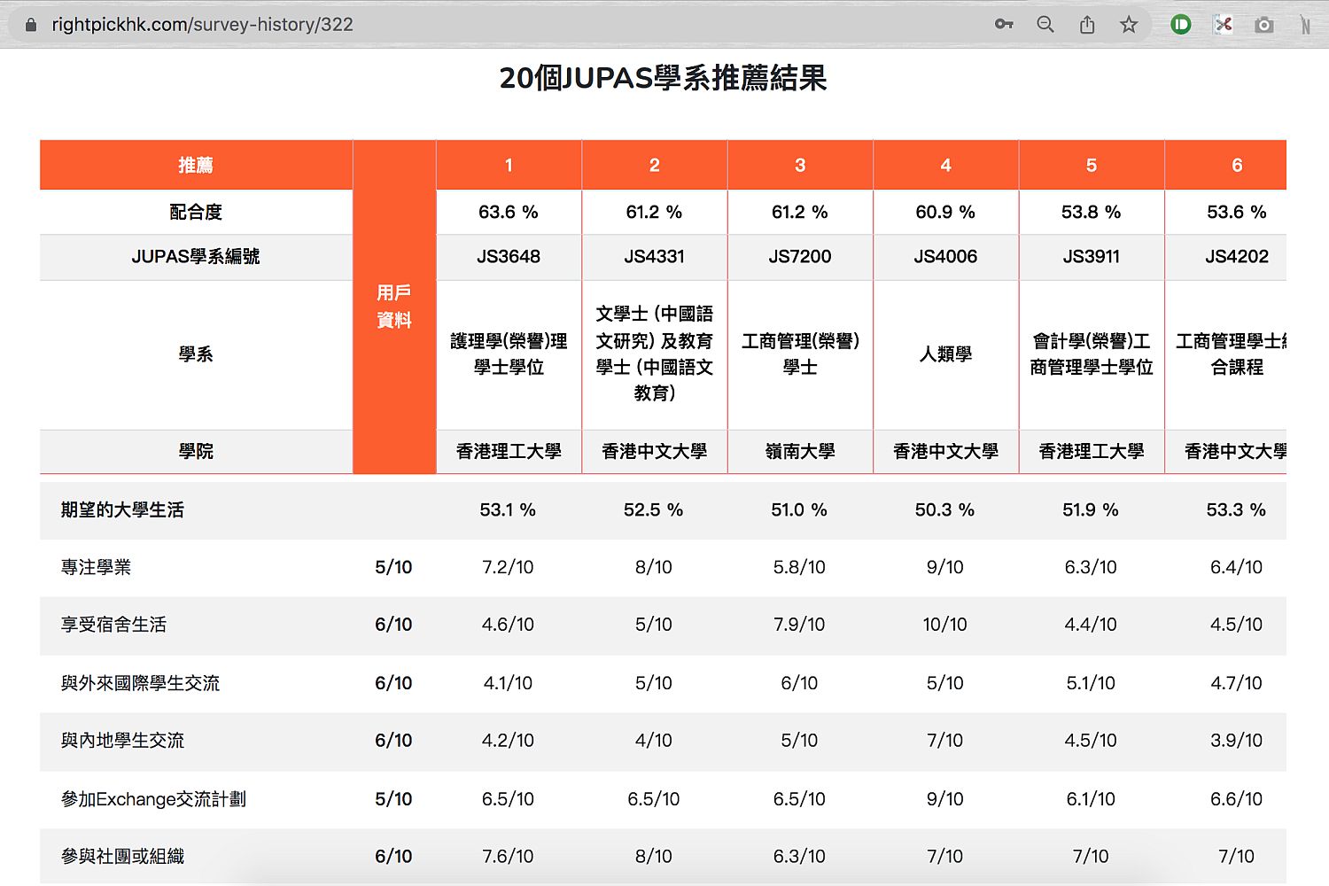Click 4.1/10 in the 與外來國際學生交流 row
The height and width of the screenshot is (886, 1329).
pos(508,684)
